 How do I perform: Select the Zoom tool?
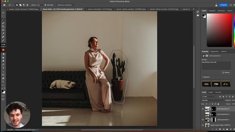click(x=3, y=81)
